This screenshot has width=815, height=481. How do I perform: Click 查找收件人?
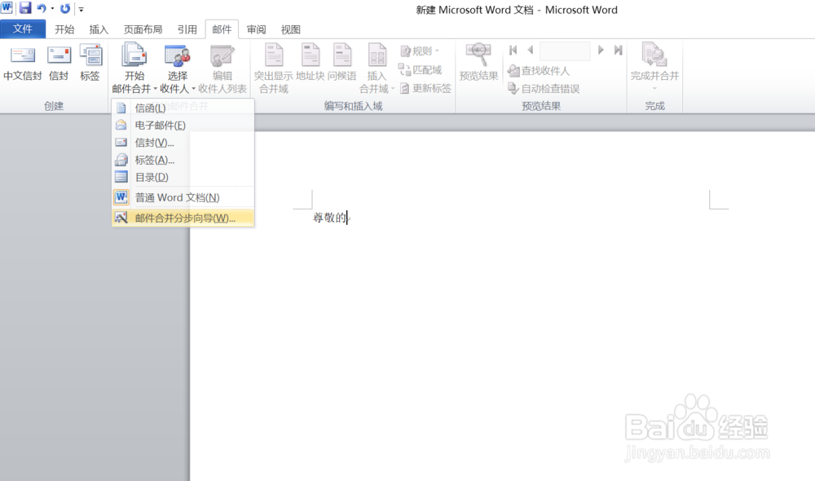pos(539,71)
